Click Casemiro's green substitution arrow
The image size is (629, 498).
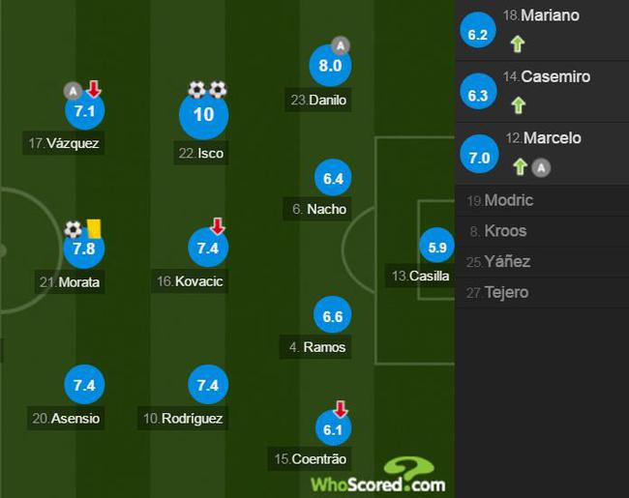(x=518, y=105)
